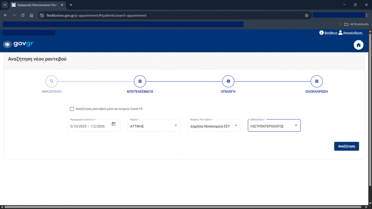Click the ΑΠΟΤΕΛΕΣΜΑΤΑ calendar step icon

[x=140, y=81]
